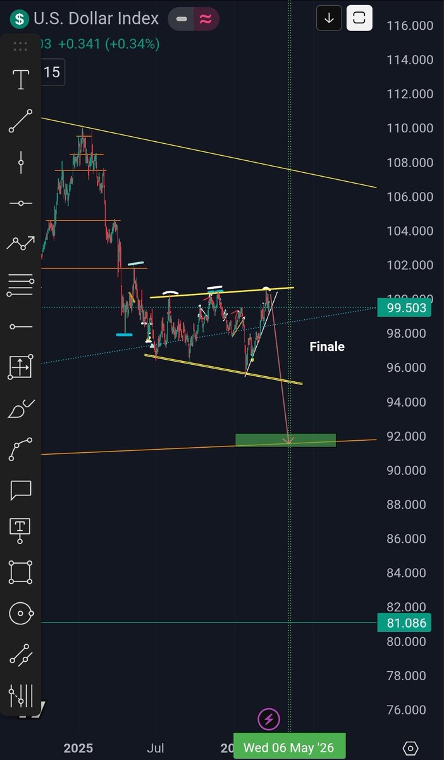Tap the 108.000 price axis label
Image resolution: width=444 pixels, height=760 pixels.
pyautogui.click(x=410, y=163)
